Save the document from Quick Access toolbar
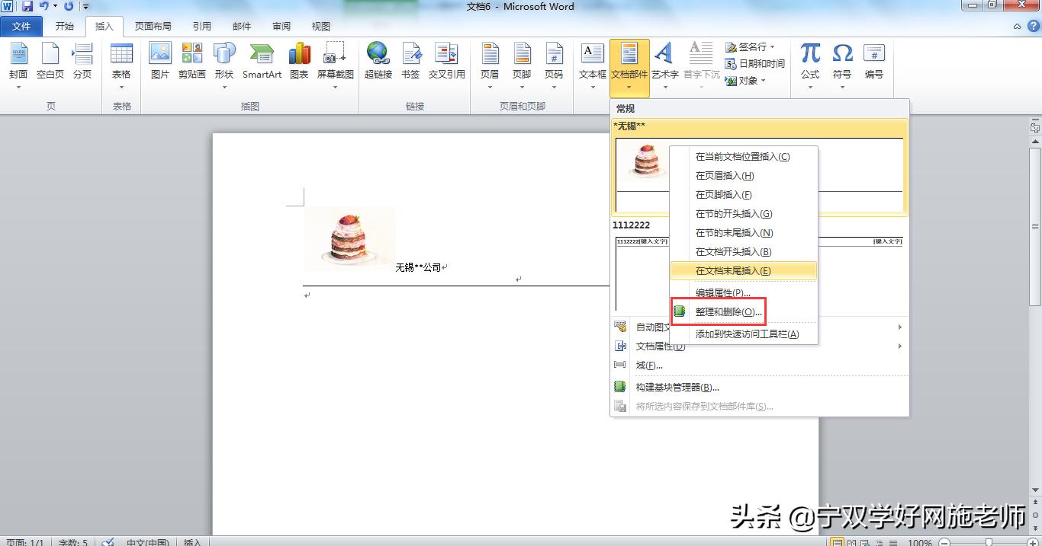This screenshot has width=1042, height=546. pyautogui.click(x=28, y=6)
